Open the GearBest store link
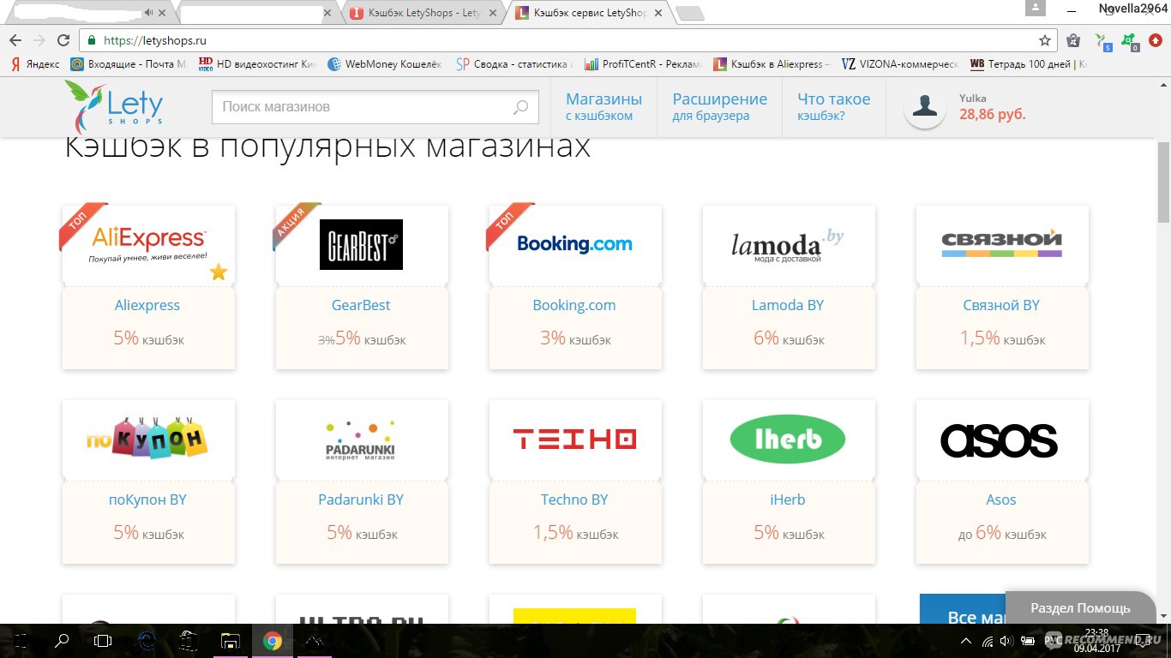1171x658 pixels. (361, 305)
